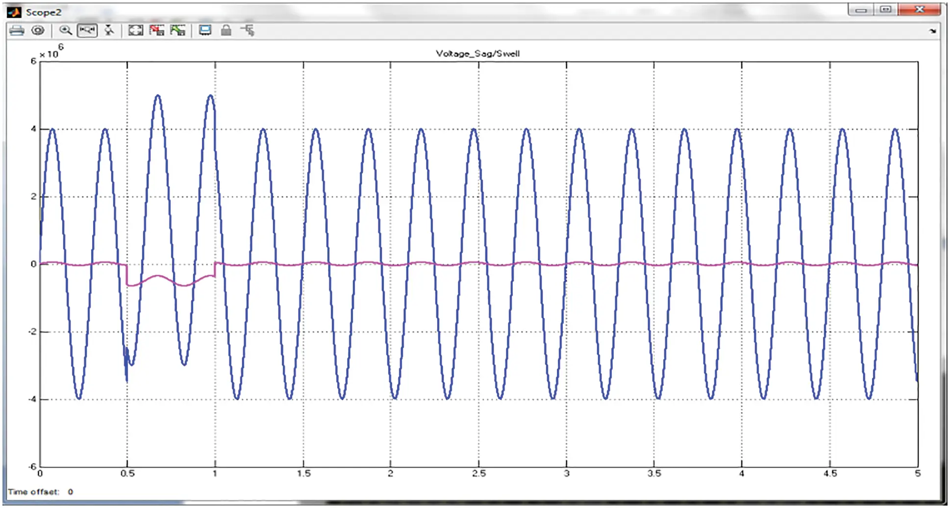Expand the toolbar dock arrow at the right
Viewport: 950px width, 508px height.
[932, 31]
